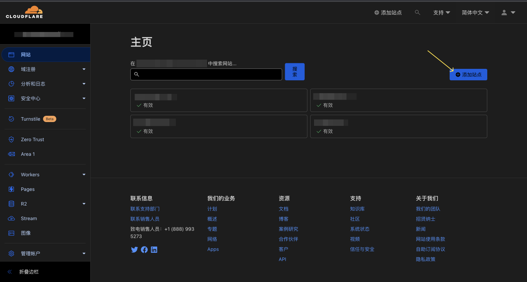527x282 pixels.
Task: Click the 折叠边栏 double chevron icon
Action: click(x=10, y=272)
